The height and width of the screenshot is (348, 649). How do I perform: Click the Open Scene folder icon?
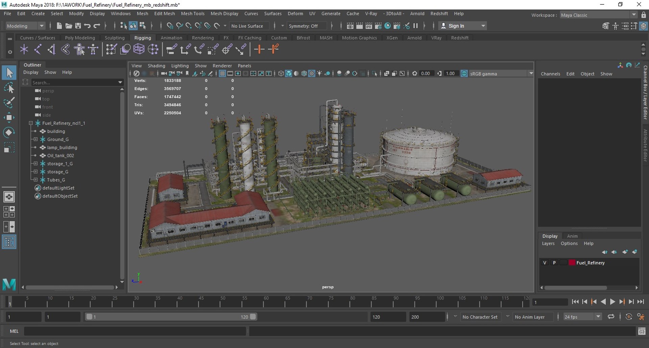click(x=69, y=26)
